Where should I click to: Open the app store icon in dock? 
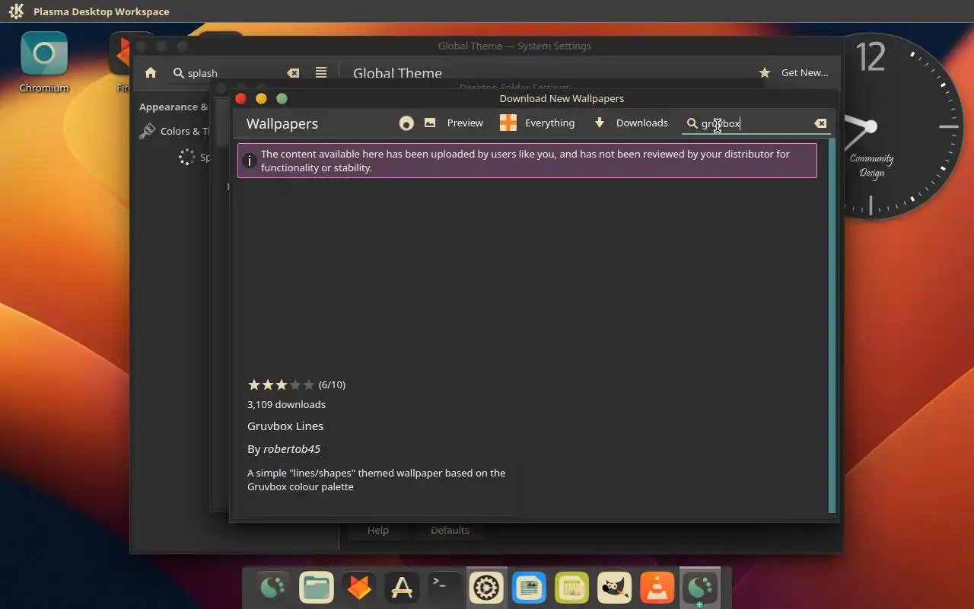pyautogui.click(x=402, y=587)
